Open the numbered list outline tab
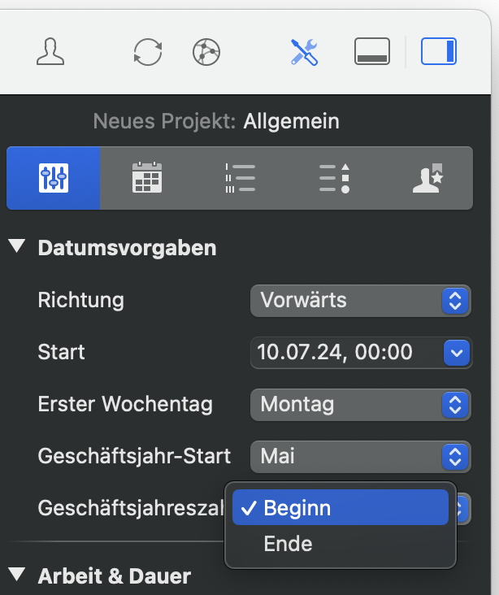Screen dimensions: 499x595 (241, 178)
